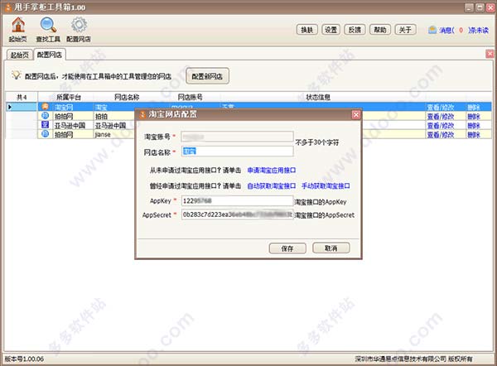Image resolution: width=497 pixels, height=366 pixels.
Task: Click 查看/修改 in the 淘宝网 row
Action: coord(441,107)
